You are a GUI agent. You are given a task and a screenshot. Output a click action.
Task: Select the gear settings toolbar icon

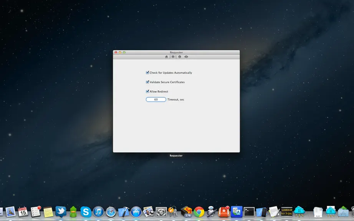(x=173, y=57)
